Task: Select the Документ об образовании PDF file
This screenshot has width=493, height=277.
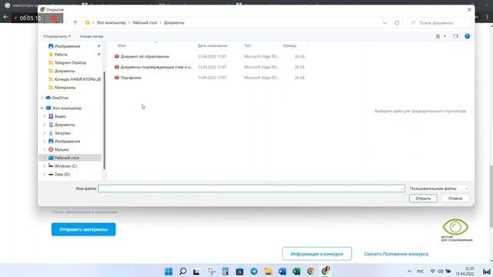Action: click(x=145, y=56)
